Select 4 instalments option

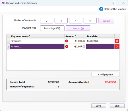click(x=76, y=21)
